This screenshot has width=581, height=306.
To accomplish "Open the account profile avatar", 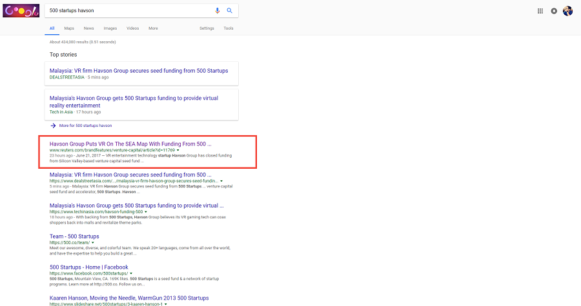I will click(x=567, y=11).
